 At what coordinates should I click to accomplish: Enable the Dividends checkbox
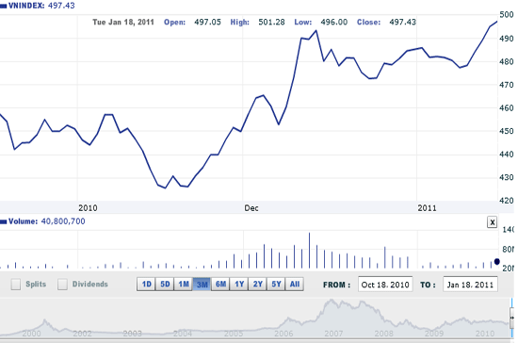click(62, 285)
